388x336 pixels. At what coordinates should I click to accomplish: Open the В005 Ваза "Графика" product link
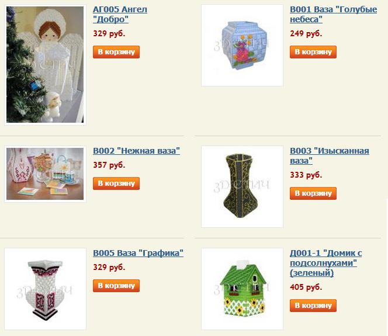(x=138, y=253)
